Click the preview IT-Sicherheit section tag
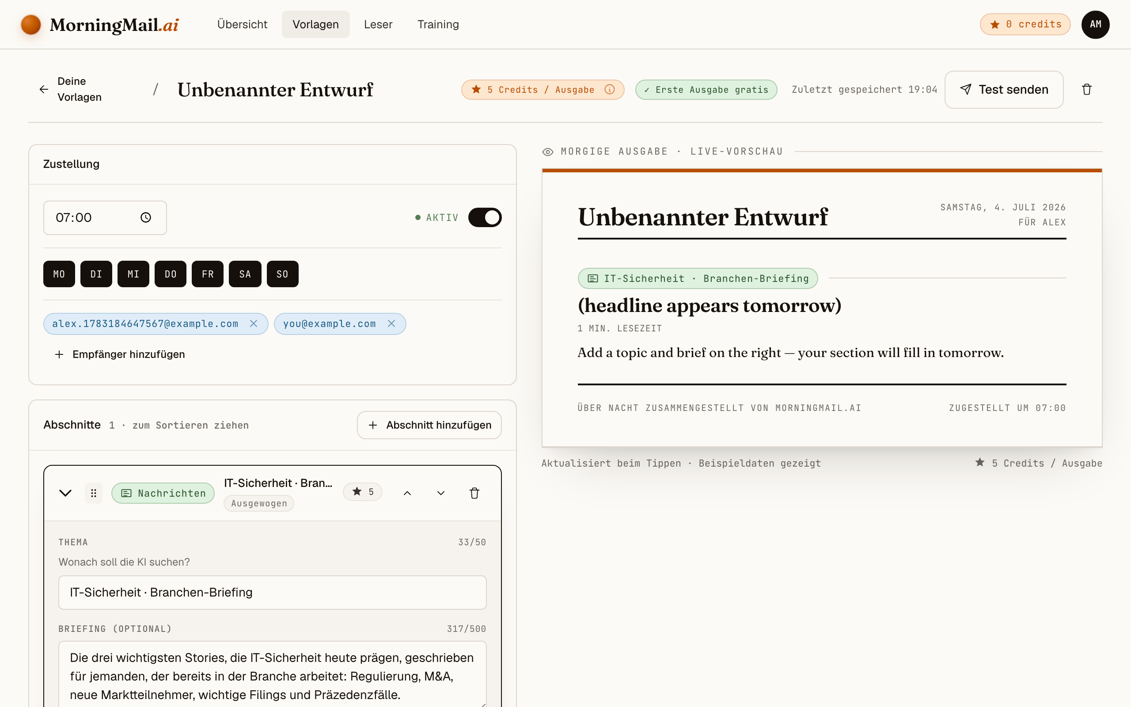The height and width of the screenshot is (707, 1131). coord(698,279)
